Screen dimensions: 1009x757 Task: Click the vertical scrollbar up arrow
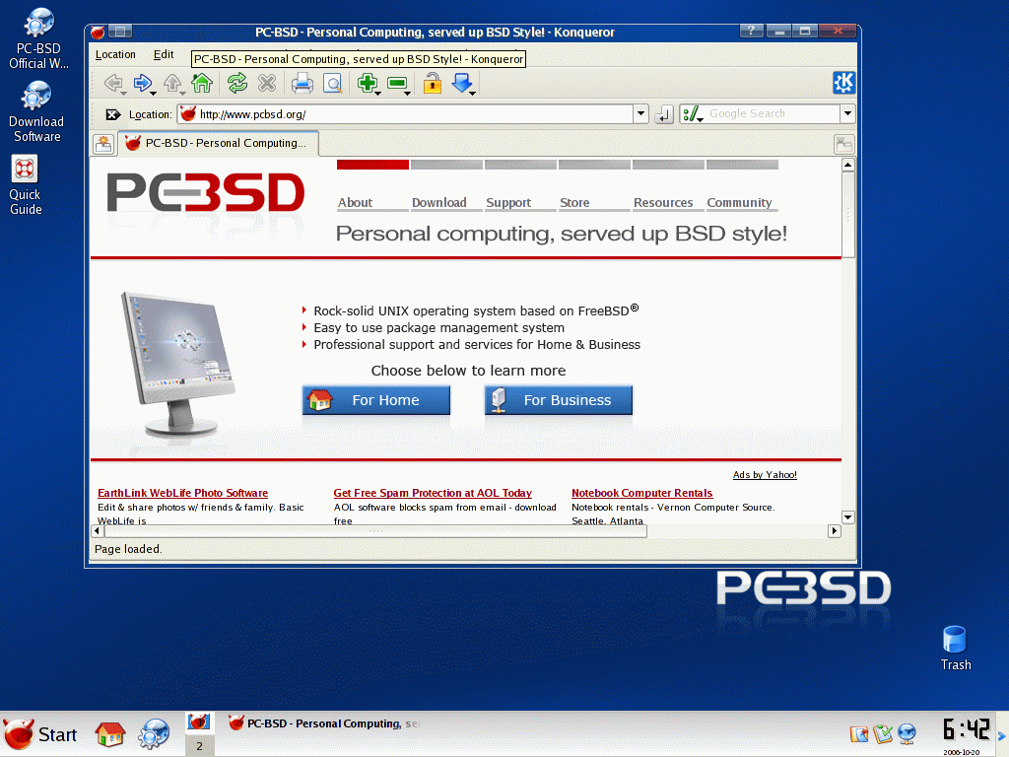click(848, 165)
